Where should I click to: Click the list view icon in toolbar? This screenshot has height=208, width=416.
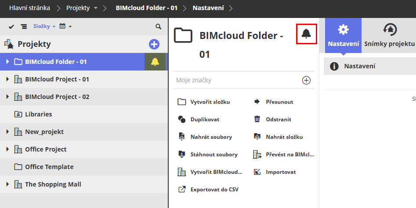click(24, 27)
